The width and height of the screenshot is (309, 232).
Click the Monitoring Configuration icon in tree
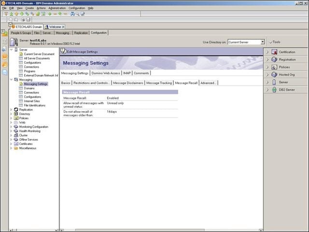(16, 127)
